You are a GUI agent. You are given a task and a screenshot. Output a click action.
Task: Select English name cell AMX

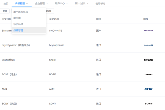tap(52, 89)
